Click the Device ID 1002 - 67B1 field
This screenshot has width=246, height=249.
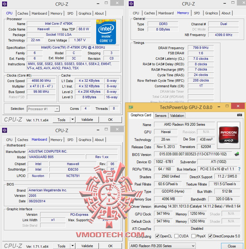coord(164,162)
